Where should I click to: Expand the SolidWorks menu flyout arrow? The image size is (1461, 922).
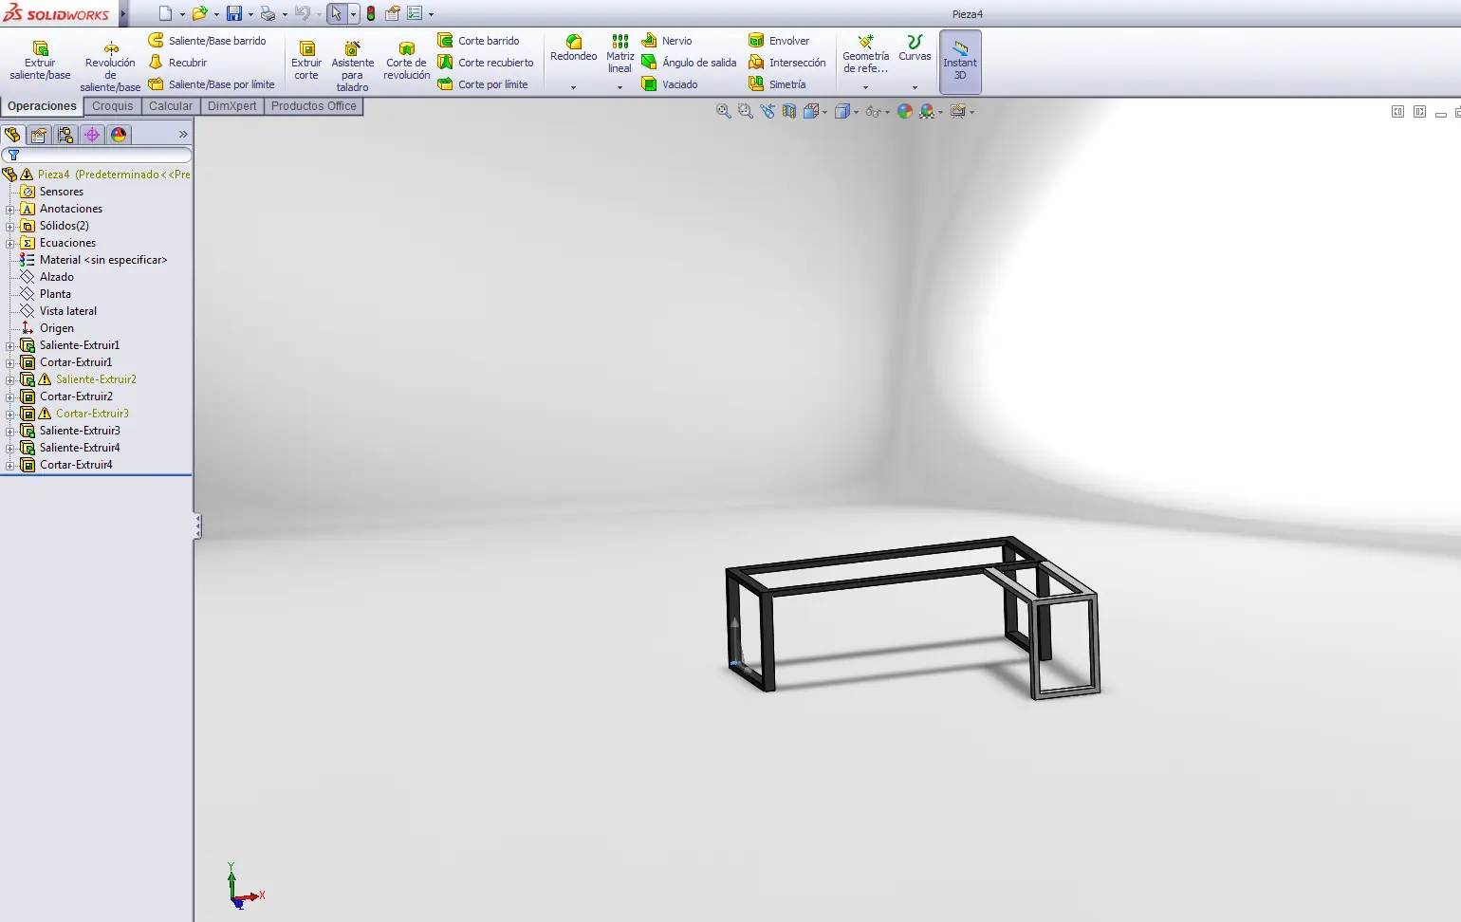123,13
